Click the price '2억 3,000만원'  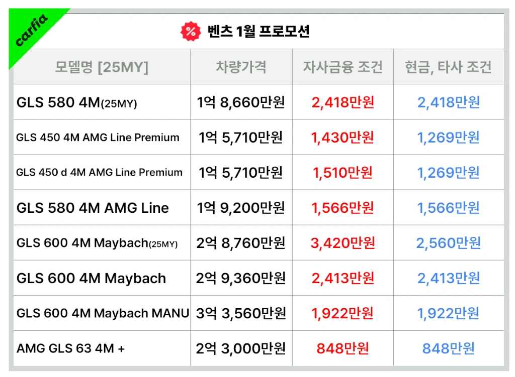tap(241, 348)
